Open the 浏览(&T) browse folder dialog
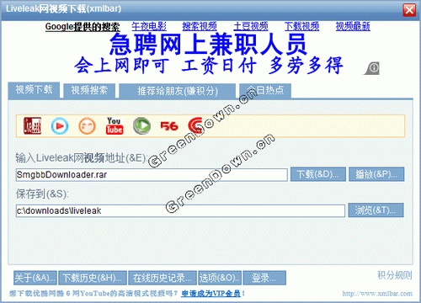The image size is (421, 303). click(x=376, y=210)
